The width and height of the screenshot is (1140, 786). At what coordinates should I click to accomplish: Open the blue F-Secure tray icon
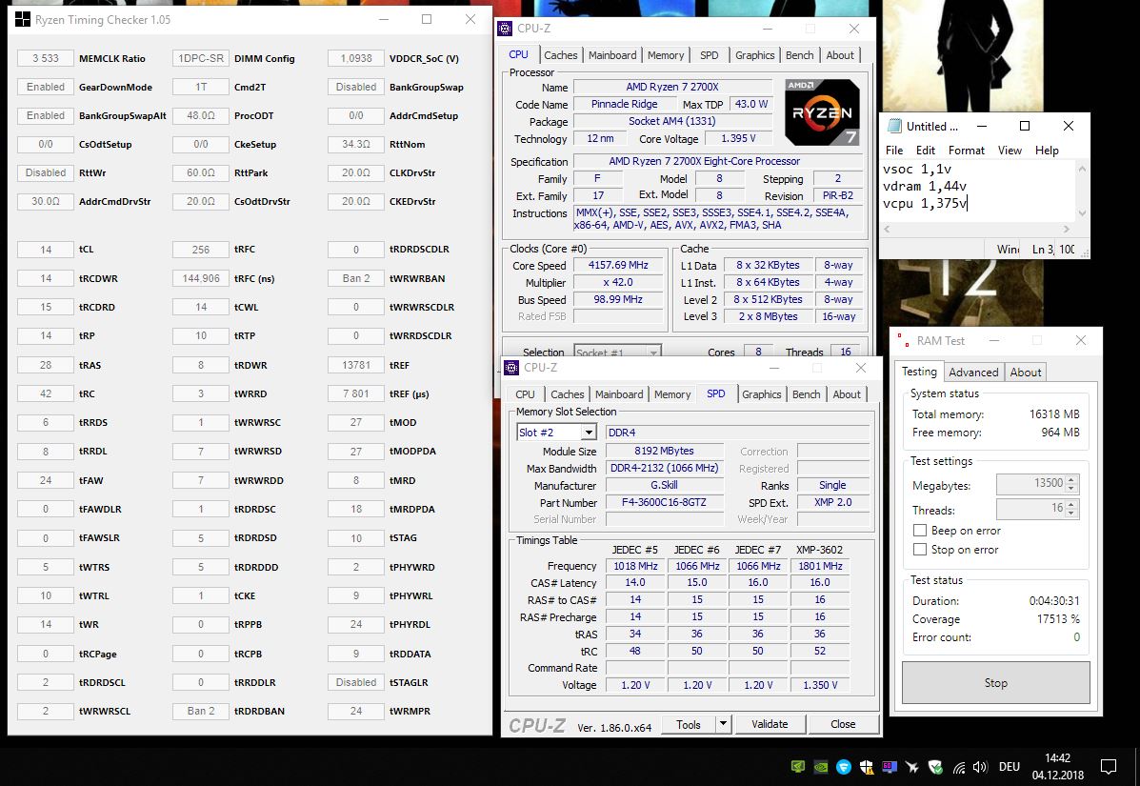tap(844, 766)
